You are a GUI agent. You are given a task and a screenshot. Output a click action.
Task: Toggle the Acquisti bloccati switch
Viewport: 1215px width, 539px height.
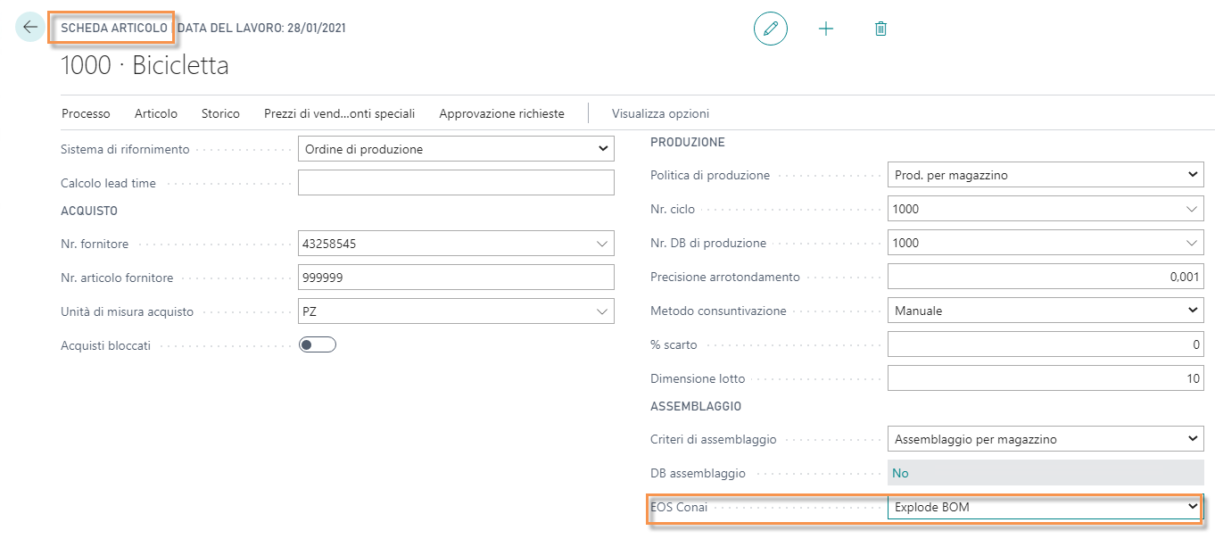[x=317, y=345]
